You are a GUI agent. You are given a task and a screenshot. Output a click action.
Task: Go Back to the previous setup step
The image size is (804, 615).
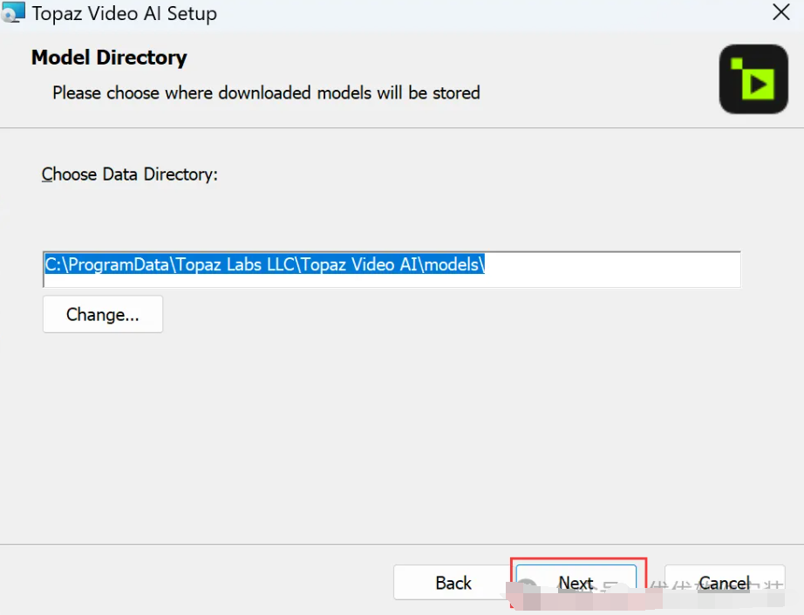point(453,583)
